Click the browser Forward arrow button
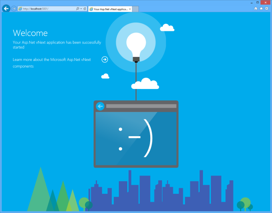 [x=14, y=8]
